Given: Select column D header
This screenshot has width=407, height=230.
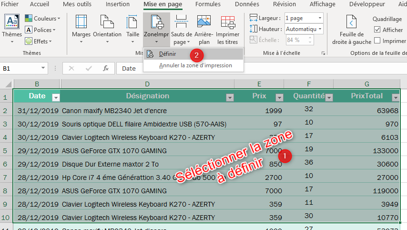Looking at the screenshot, I should [x=147, y=84].
